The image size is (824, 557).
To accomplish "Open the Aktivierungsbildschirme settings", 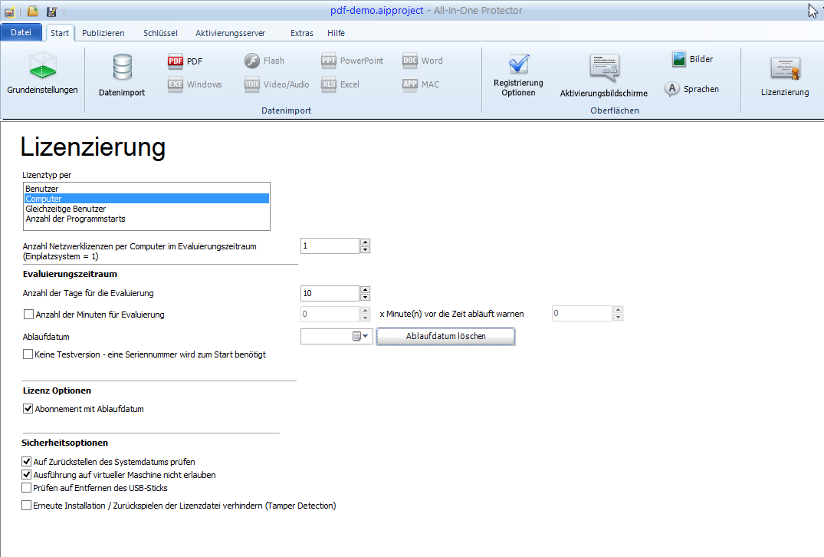I will pyautogui.click(x=603, y=75).
